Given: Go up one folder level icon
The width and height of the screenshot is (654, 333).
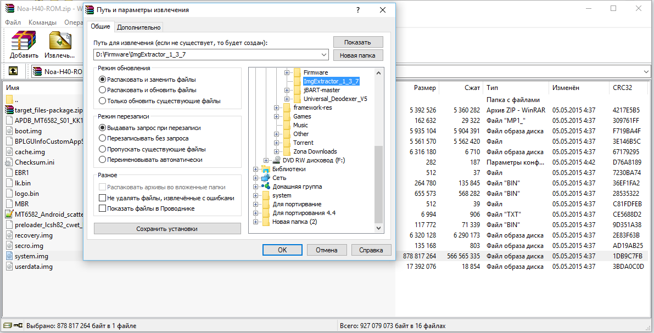Looking at the screenshot, I should [13, 71].
